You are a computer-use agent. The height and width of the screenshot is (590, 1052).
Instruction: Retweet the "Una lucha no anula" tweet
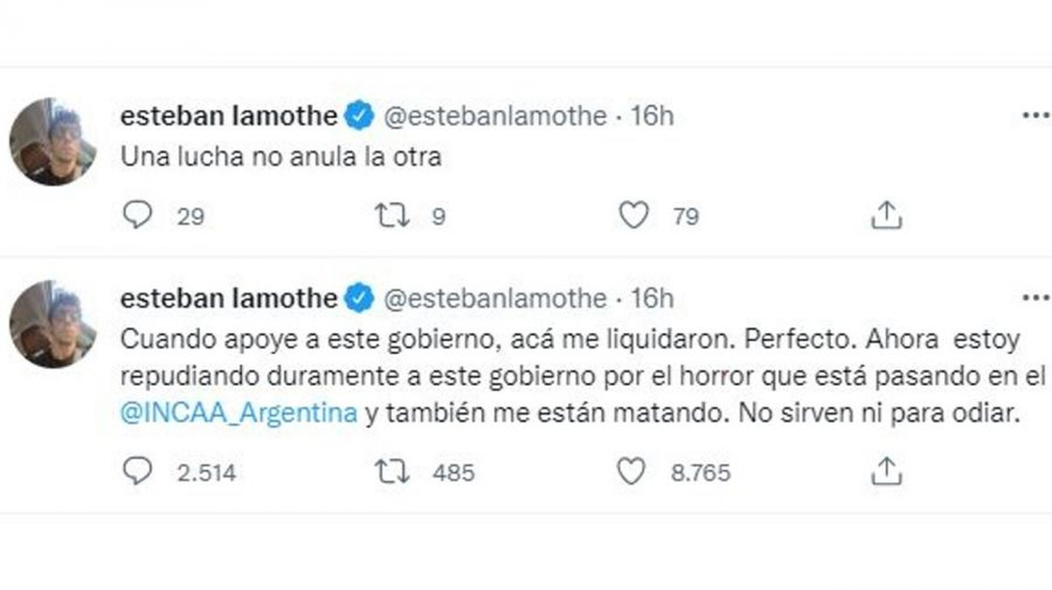point(392,215)
